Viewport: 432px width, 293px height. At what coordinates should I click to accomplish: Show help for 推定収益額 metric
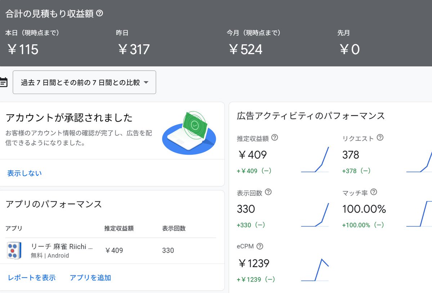pyautogui.click(x=275, y=137)
